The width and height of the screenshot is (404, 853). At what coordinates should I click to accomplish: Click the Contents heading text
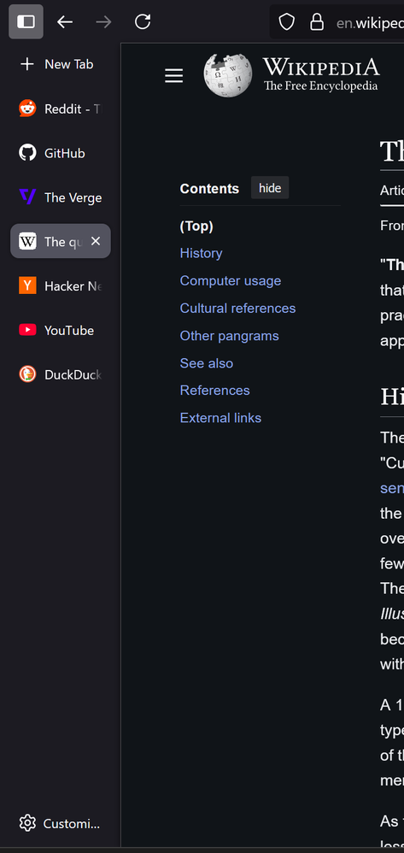[209, 189]
